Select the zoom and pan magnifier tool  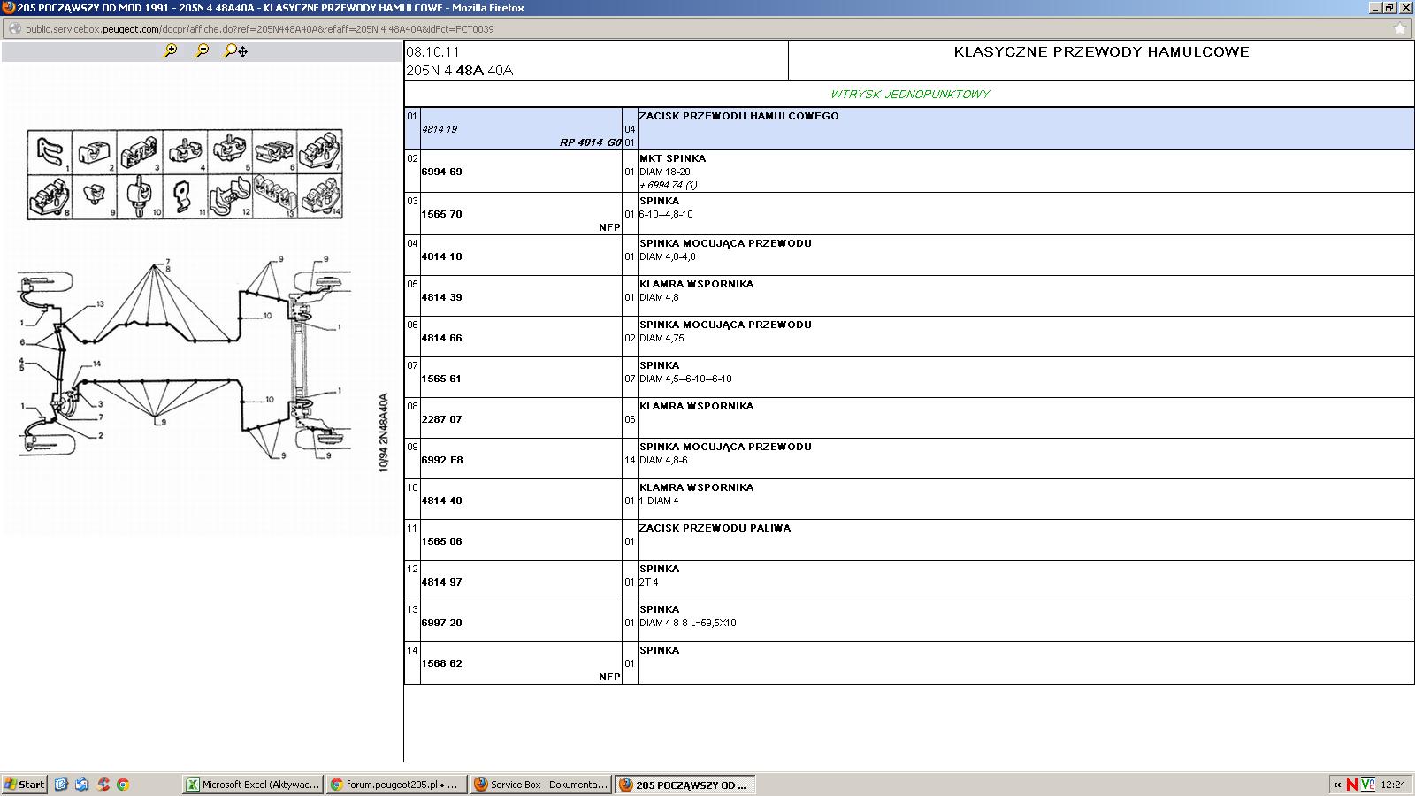click(x=235, y=51)
